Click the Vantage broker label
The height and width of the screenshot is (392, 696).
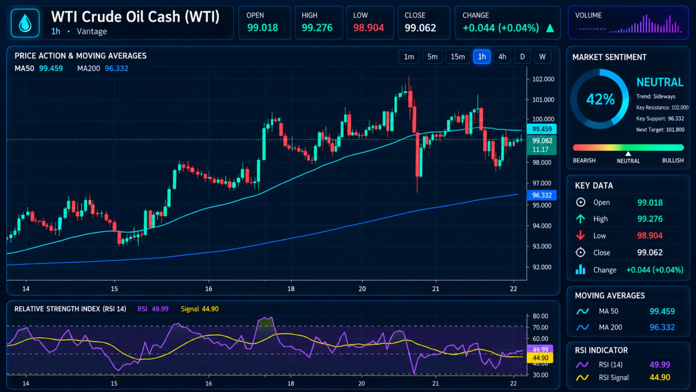click(x=92, y=32)
